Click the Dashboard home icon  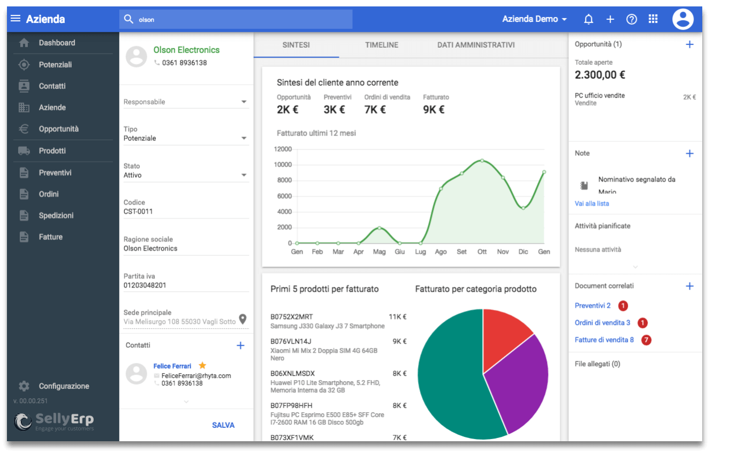24,43
